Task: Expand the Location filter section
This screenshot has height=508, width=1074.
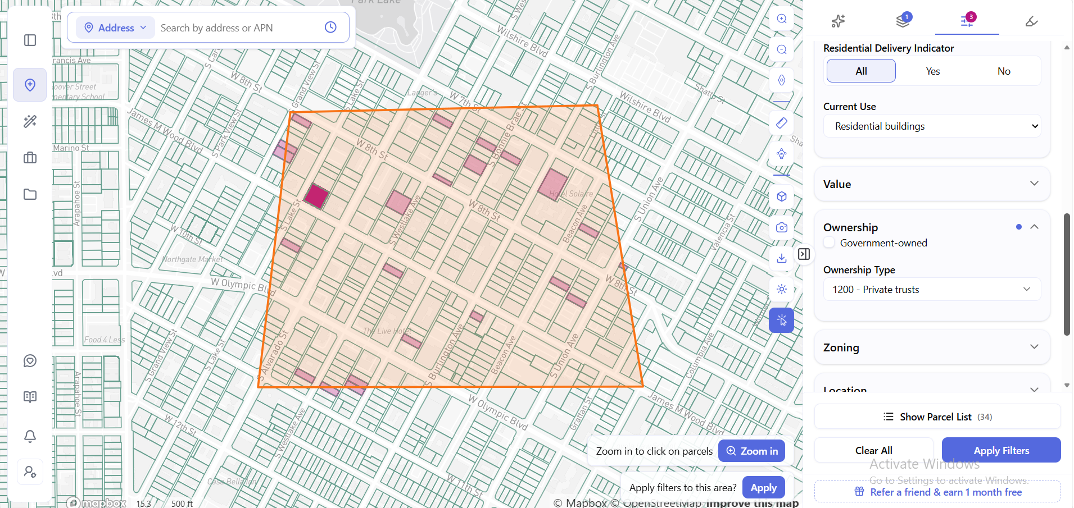Action: [x=932, y=389]
